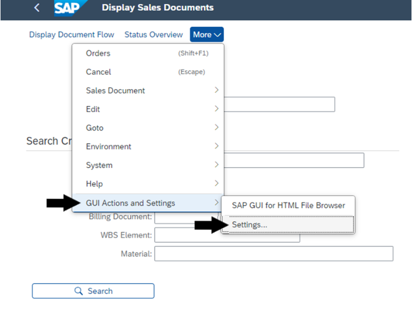Choose SAP GUI for HTML File Browser
This screenshot has width=412, height=311.
coord(288,206)
